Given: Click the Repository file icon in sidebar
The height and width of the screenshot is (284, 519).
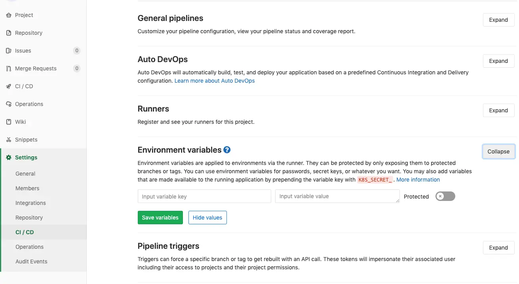Looking at the screenshot, I should coord(9,33).
